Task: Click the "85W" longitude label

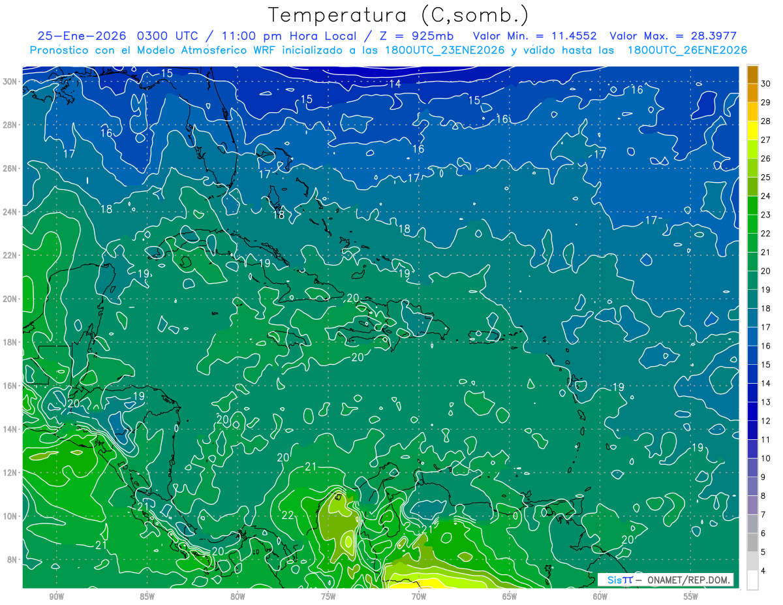Action: tap(147, 597)
